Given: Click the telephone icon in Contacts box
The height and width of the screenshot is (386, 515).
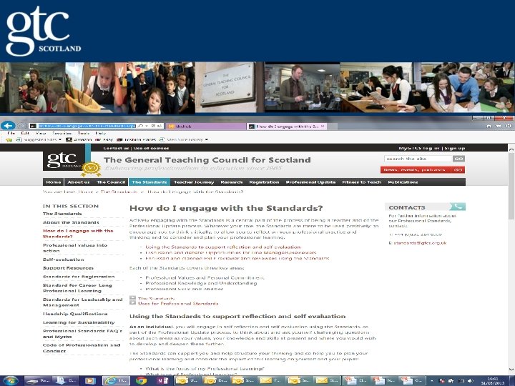Looking at the screenshot, I should [x=457, y=207].
